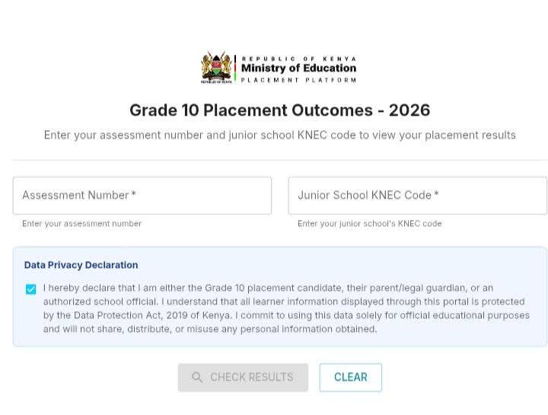The image size is (548, 415).
Task: Click the Ministry of Education title text
Action: [x=299, y=68]
